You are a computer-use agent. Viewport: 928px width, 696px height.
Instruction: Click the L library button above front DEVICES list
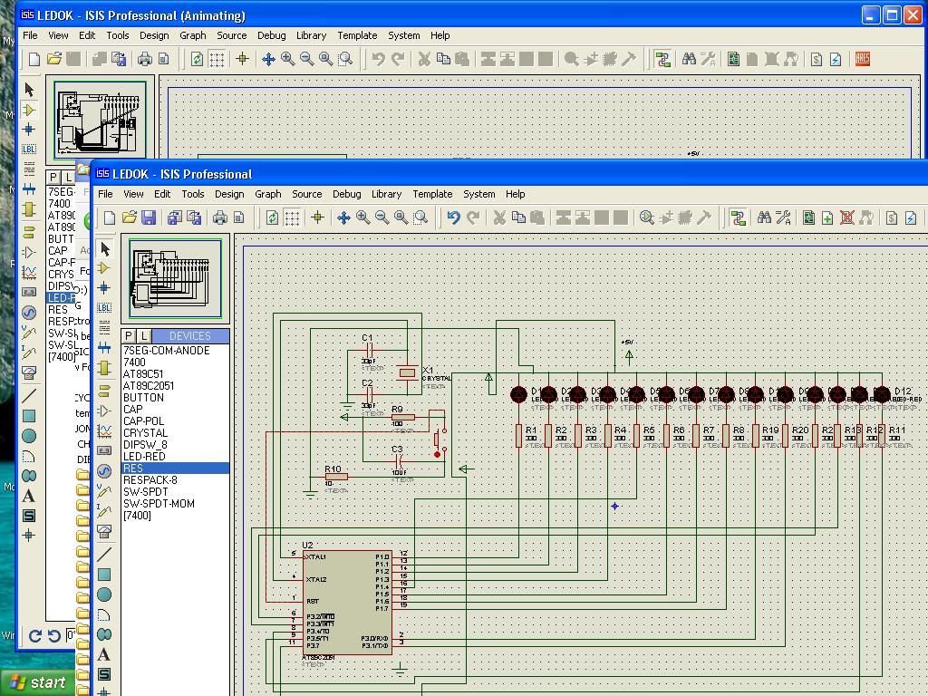(x=144, y=336)
